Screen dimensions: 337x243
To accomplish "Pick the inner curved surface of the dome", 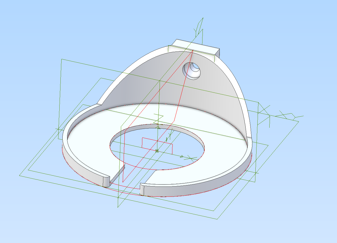I will 145,84.
